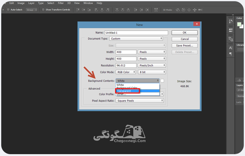Open the Select menu
This screenshot has width=245, height=156.
pos(51,3)
